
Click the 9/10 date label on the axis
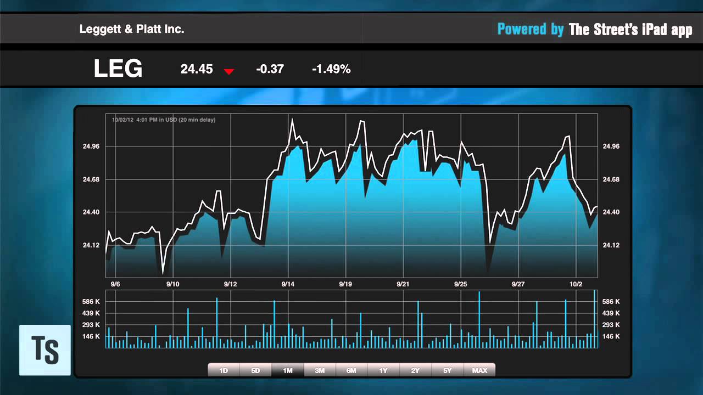173,284
